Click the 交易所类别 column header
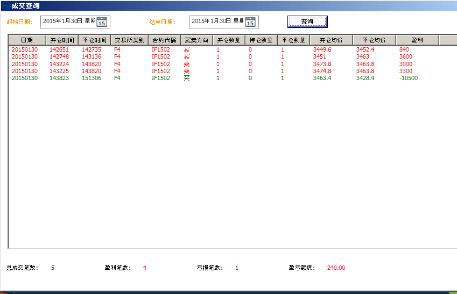Screen dimensions: 457x294 130,40
